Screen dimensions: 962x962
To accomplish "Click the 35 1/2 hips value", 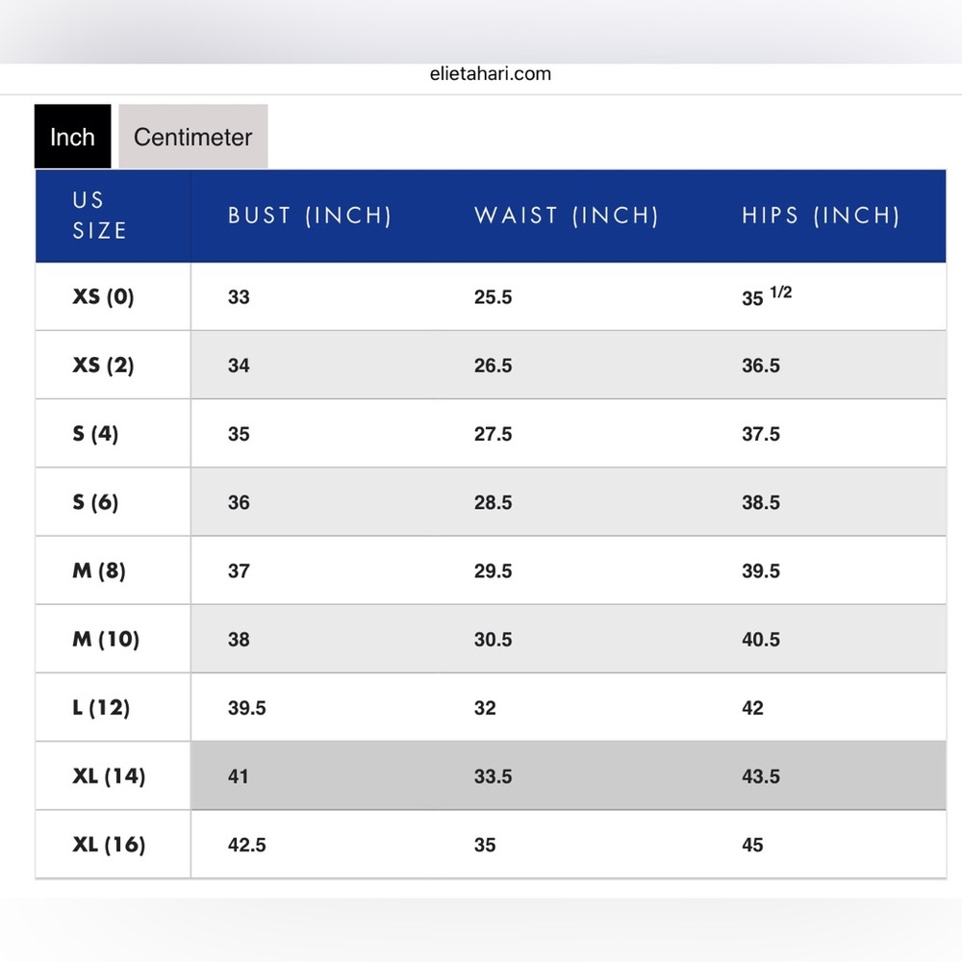I will (x=767, y=295).
